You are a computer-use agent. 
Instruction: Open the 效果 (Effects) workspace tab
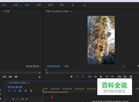tap(39, 5)
